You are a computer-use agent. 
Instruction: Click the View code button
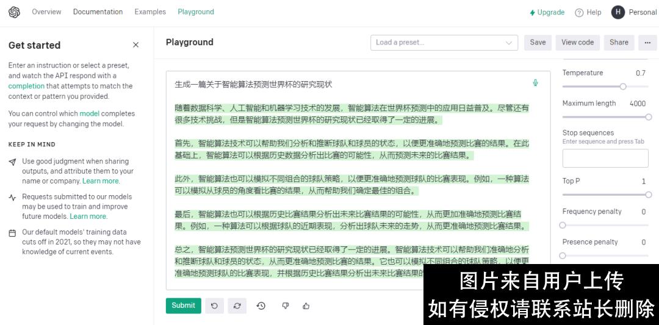tap(577, 43)
